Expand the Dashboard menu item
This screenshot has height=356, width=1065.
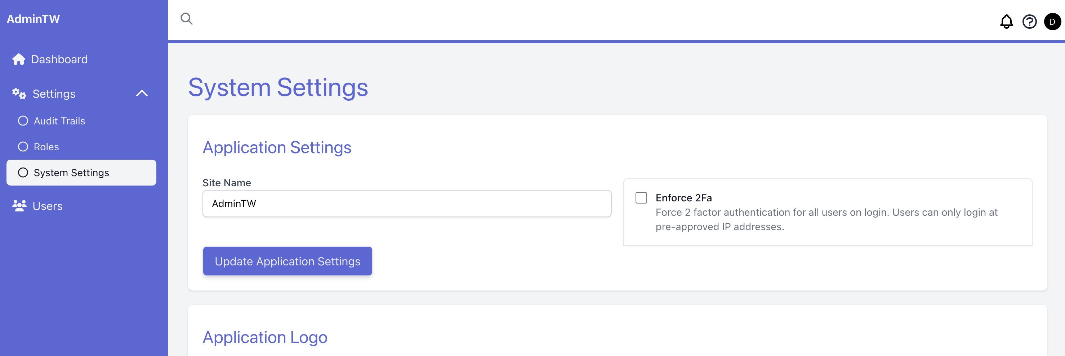59,59
